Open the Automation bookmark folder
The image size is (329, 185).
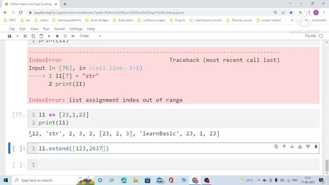click(x=123, y=20)
